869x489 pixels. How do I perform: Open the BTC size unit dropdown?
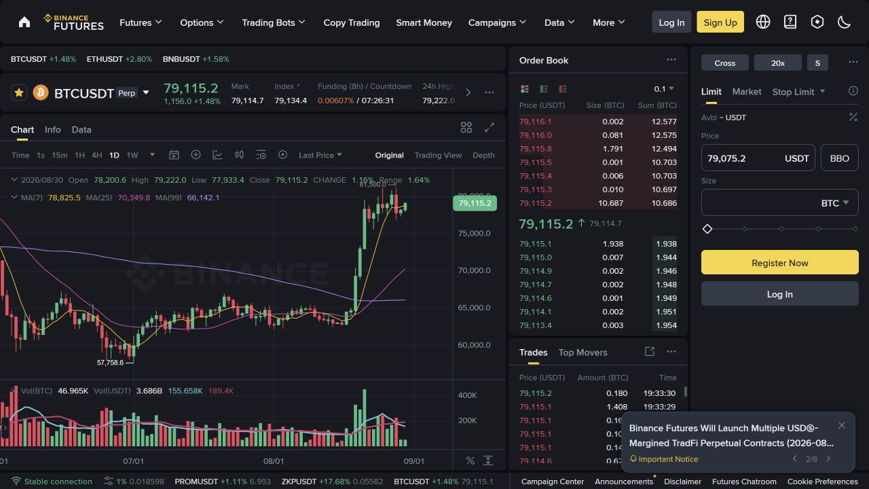pos(835,203)
